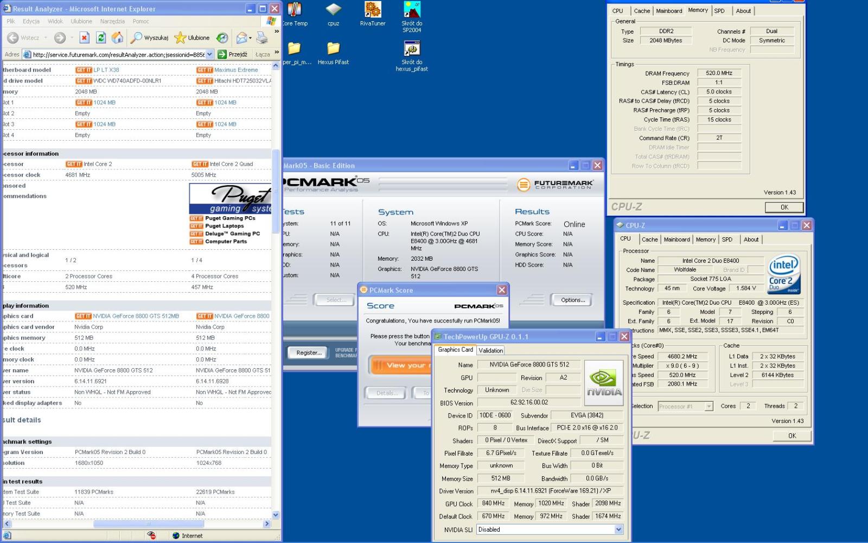Click the IE vertical scrollbar down arrow
Screen dimensions: 868x543
point(276,515)
